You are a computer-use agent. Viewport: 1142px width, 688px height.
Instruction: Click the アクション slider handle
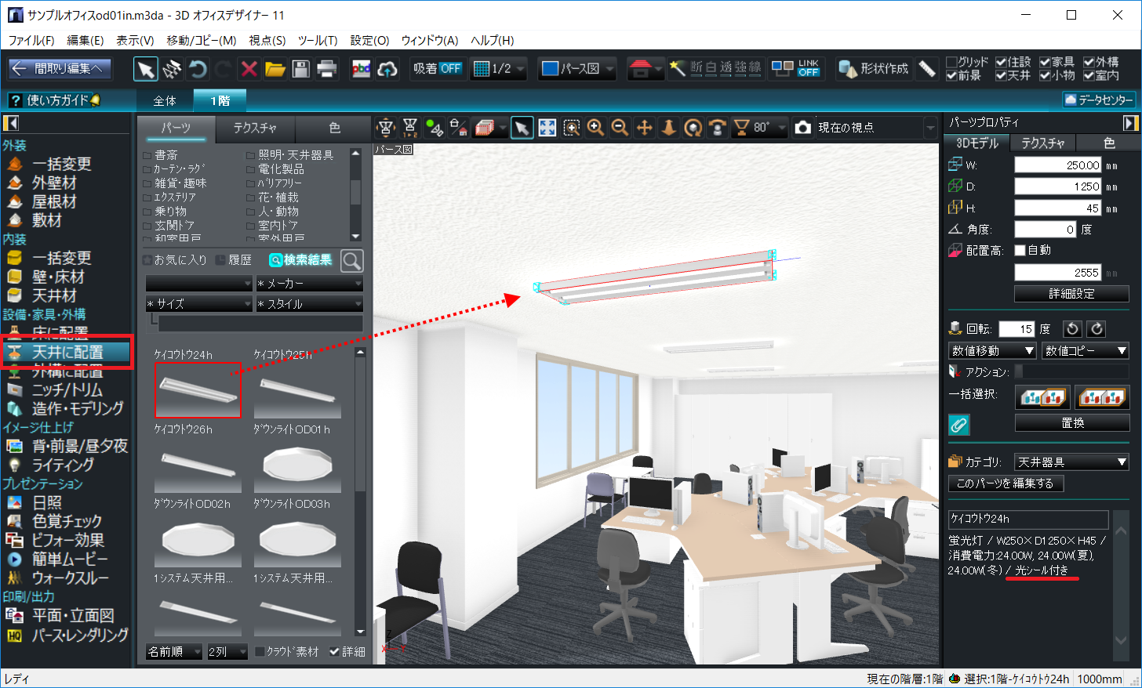pyautogui.click(x=1019, y=371)
